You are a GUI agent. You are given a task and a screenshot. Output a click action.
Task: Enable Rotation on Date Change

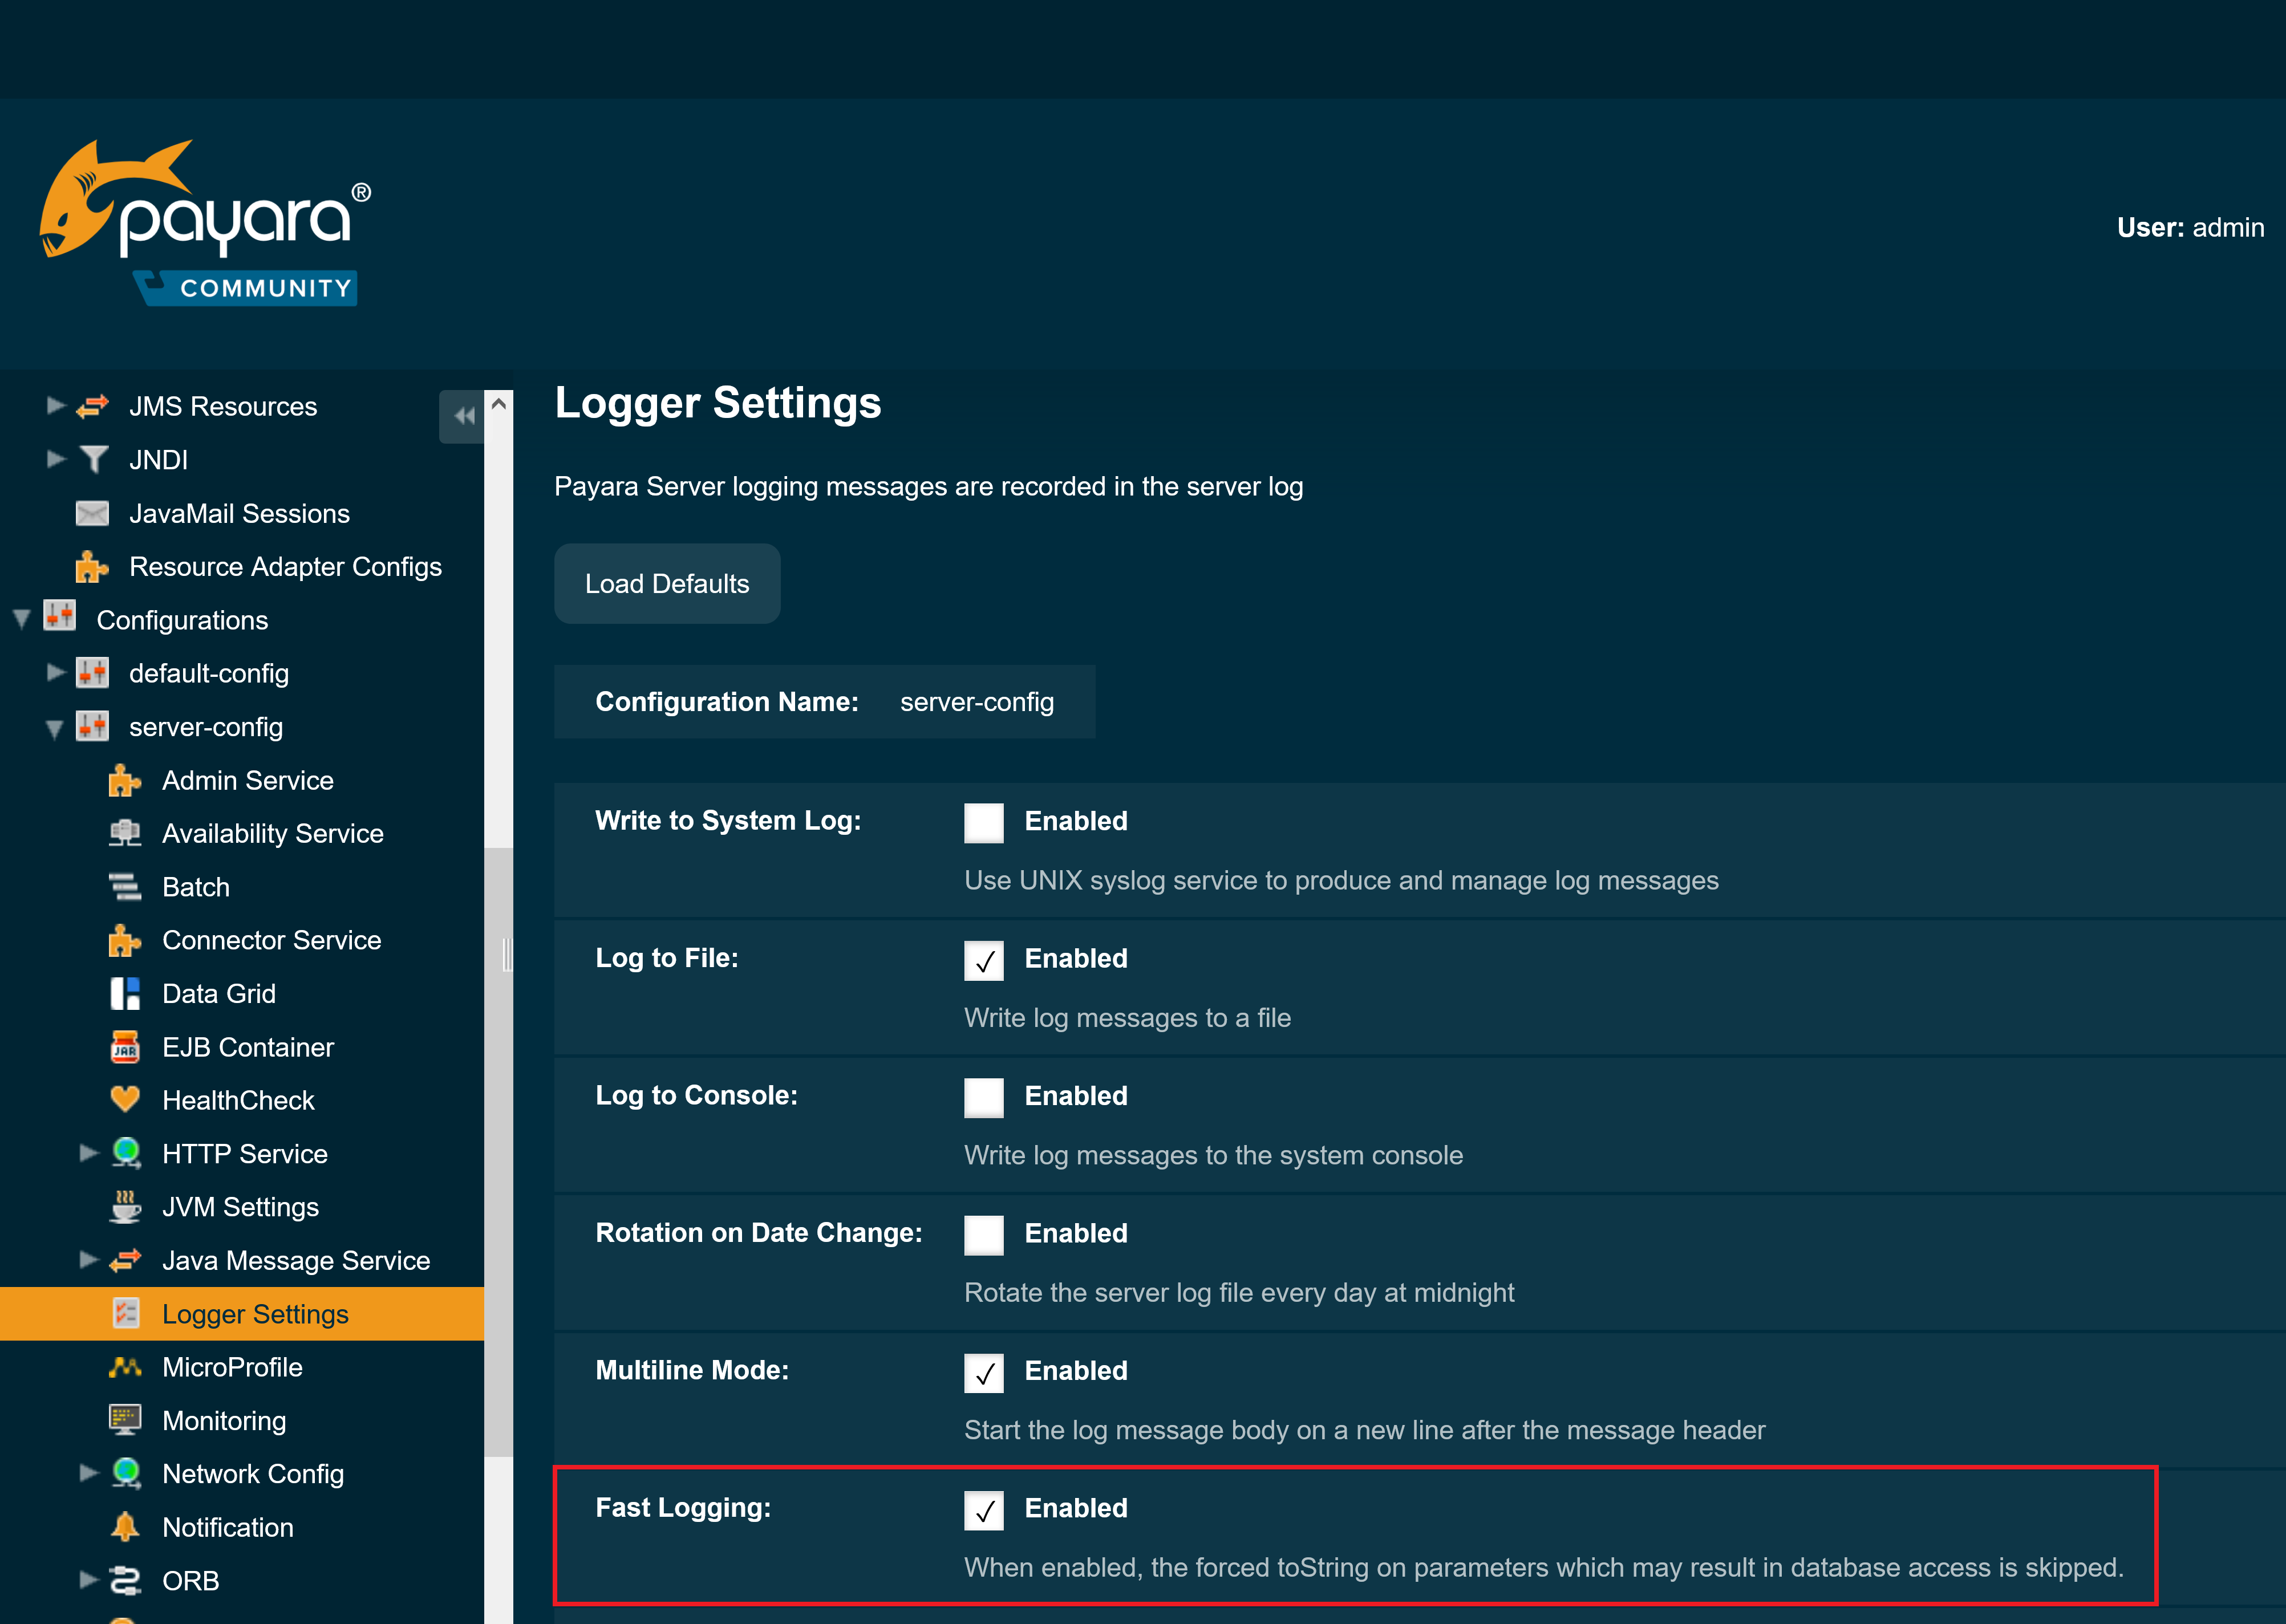coord(983,1234)
